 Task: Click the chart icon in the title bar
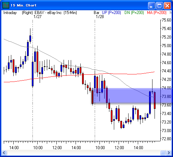tap(6, 5)
